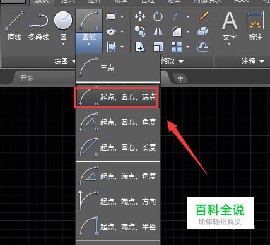270x245 pixels.
Task: Choose 起点, 圆心, 长度 arc option
Action: coord(118,147)
